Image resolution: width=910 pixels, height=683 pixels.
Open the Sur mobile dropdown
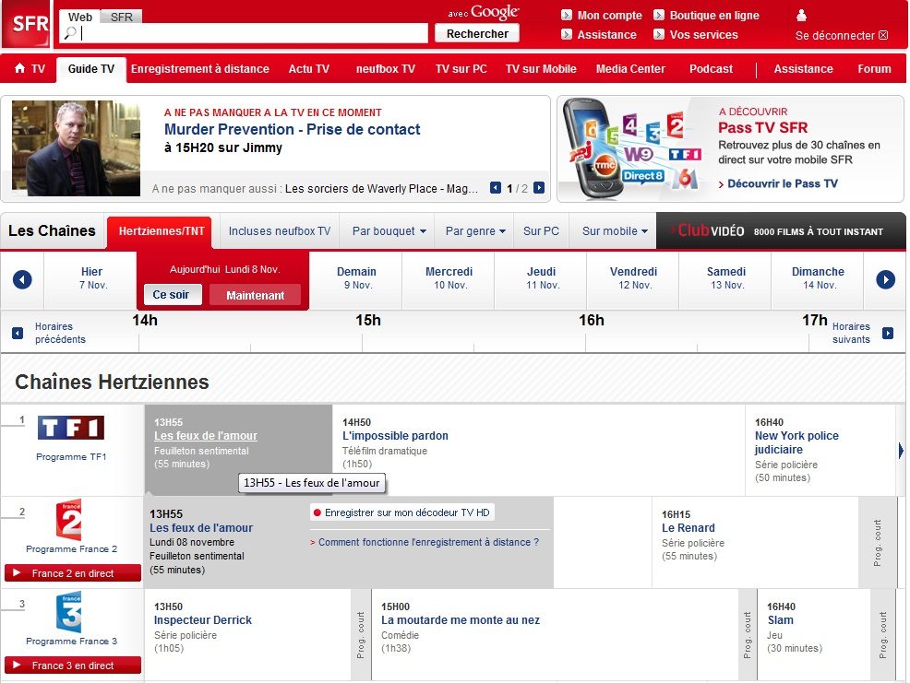click(615, 231)
